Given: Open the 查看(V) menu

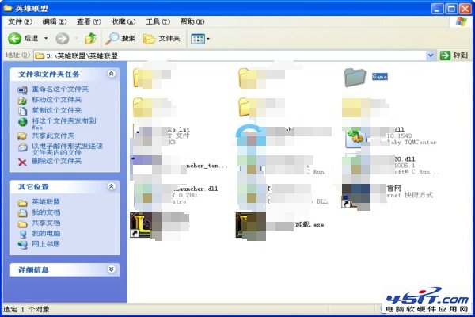Looking at the screenshot, I should coord(89,21).
